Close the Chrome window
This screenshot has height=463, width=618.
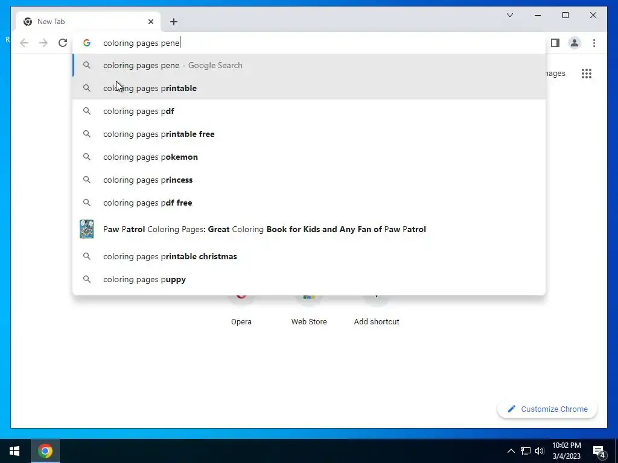593,15
